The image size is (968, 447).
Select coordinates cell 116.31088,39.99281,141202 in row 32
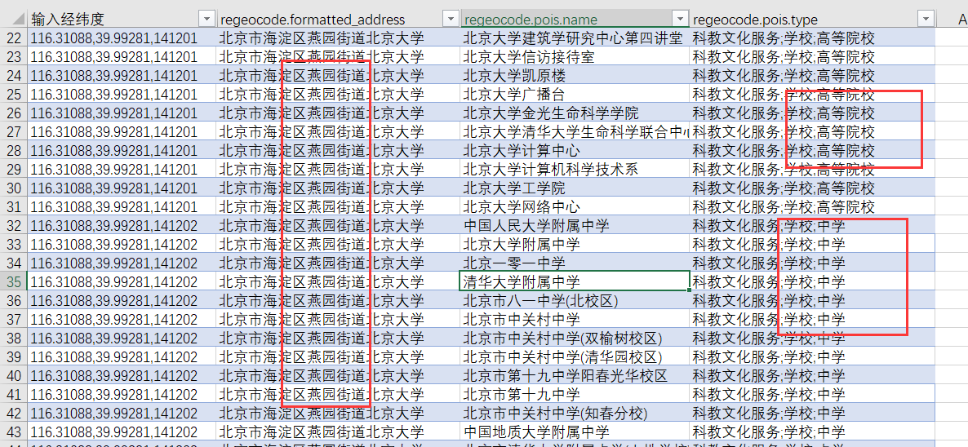coord(123,225)
